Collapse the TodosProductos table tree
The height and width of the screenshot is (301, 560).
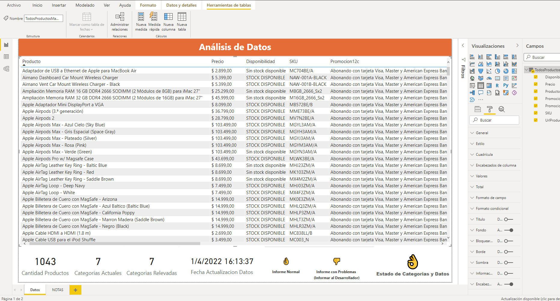[526, 70]
